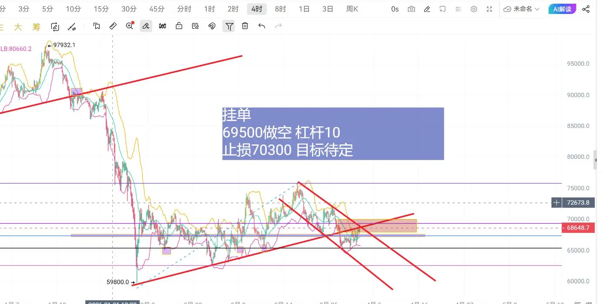The width and height of the screenshot is (603, 304).
Task: Open the pencil drawing tools icon
Action: pos(427,9)
